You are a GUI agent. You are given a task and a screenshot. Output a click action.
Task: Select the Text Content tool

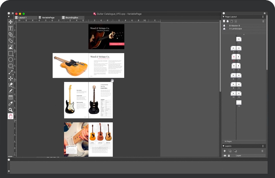coord(10,28)
